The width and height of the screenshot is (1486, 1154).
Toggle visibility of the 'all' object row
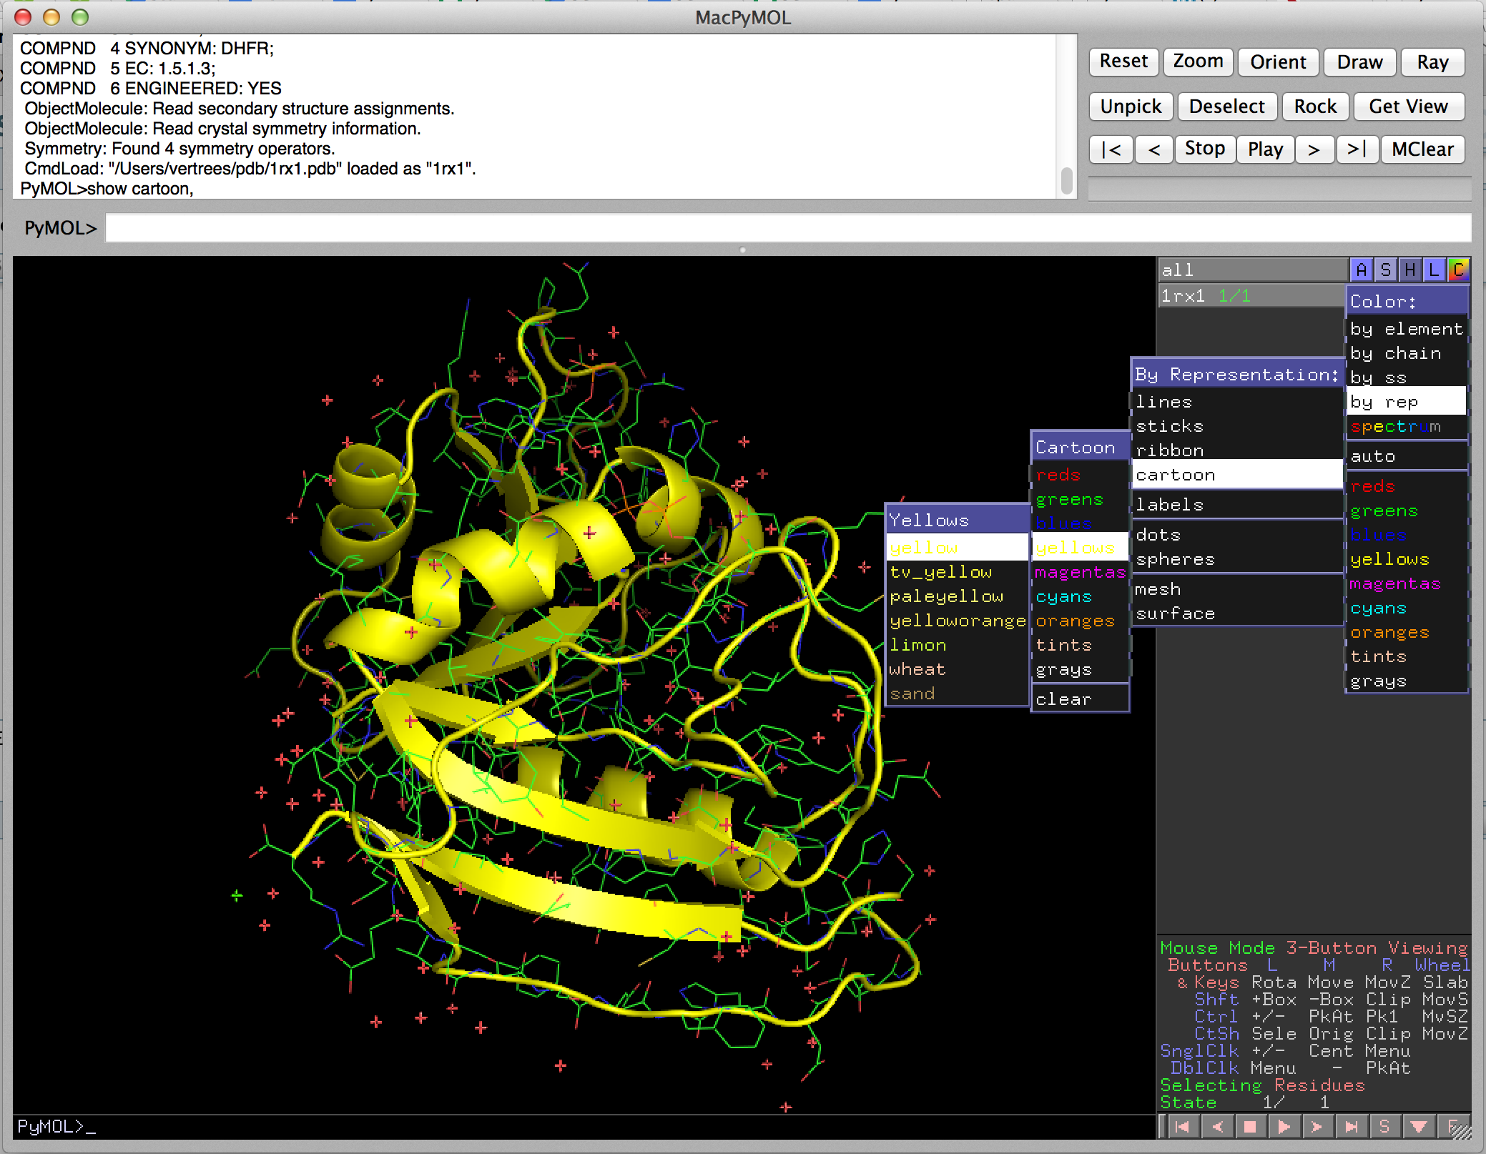(x=1253, y=270)
